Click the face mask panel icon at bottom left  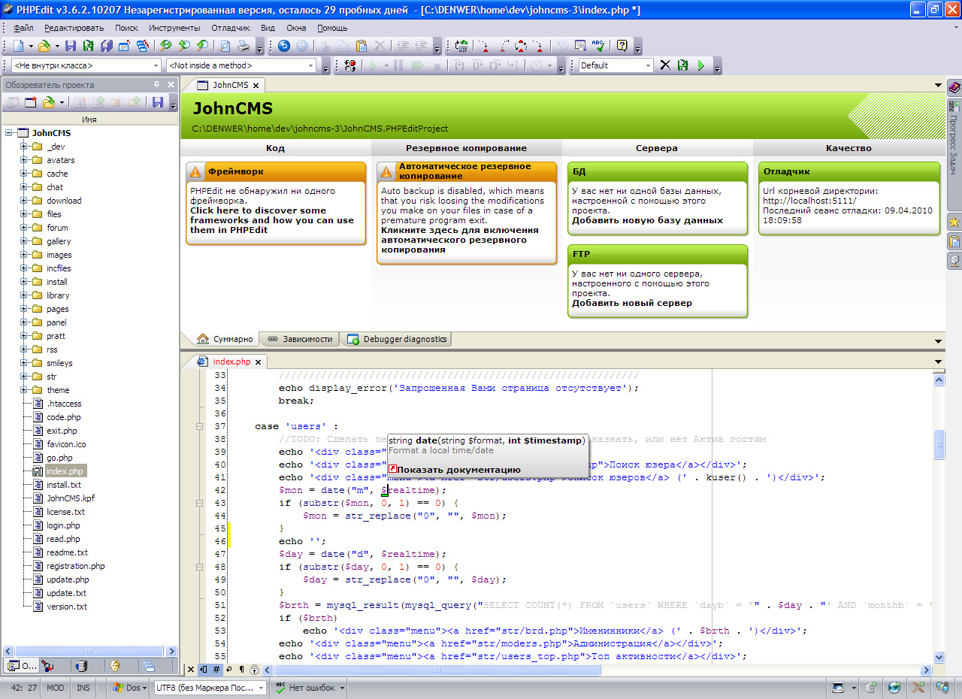[x=115, y=666]
